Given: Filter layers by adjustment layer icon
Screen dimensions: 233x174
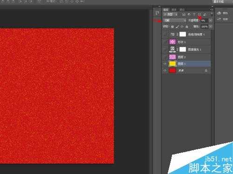Looking at the screenshot, I should click(189, 14).
